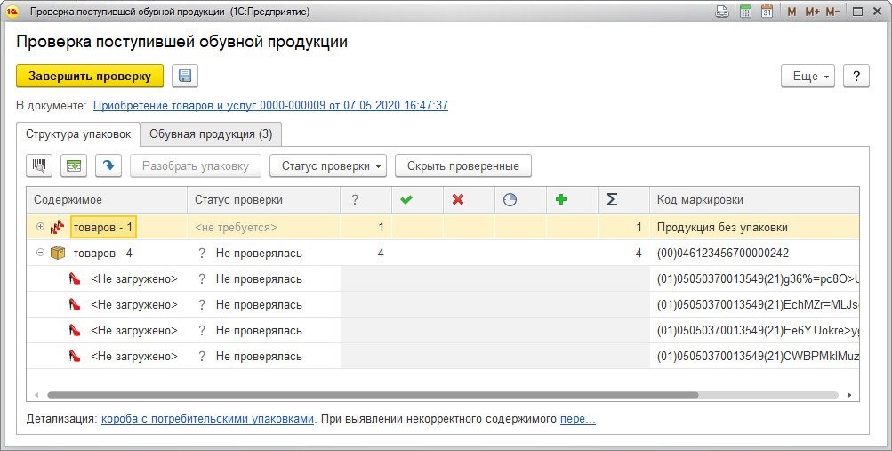Click red shoe icon of the Ee6Y.Uokre row

tap(75, 330)
